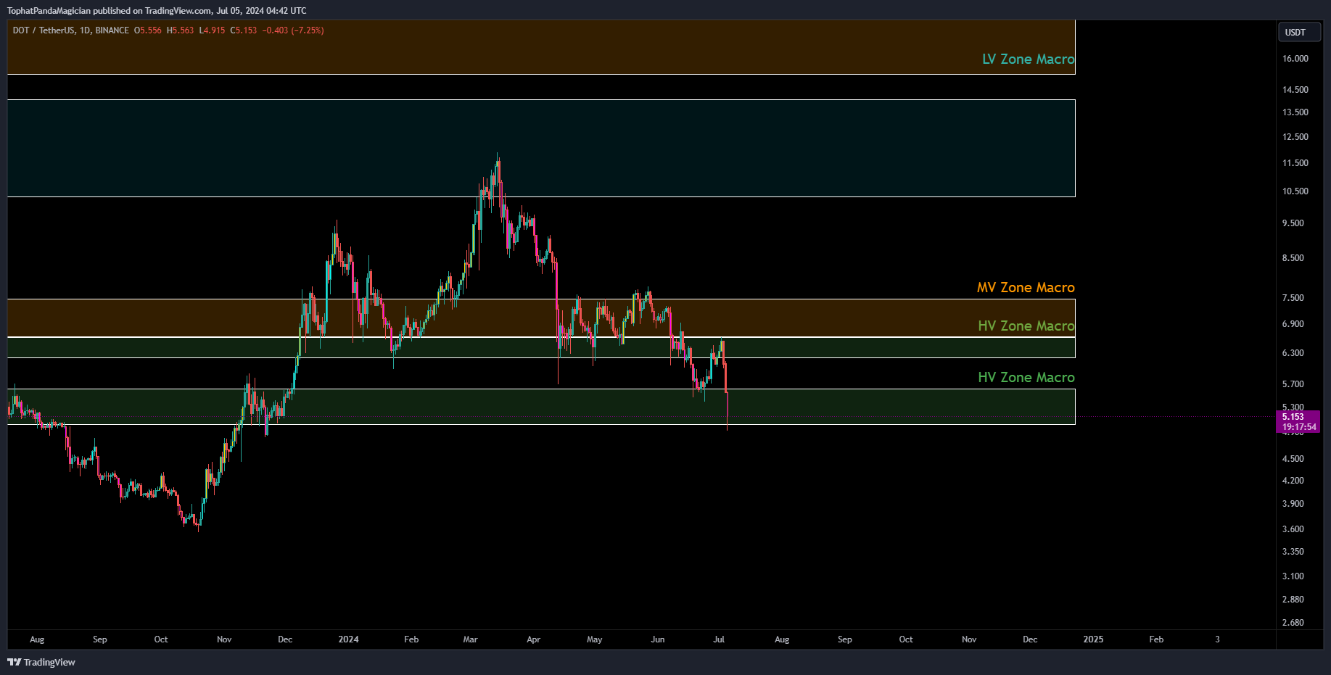Screen dimensions: 1331x675
Task: Click the upper HV Zone Macro label
Action: pos(1026,326)
